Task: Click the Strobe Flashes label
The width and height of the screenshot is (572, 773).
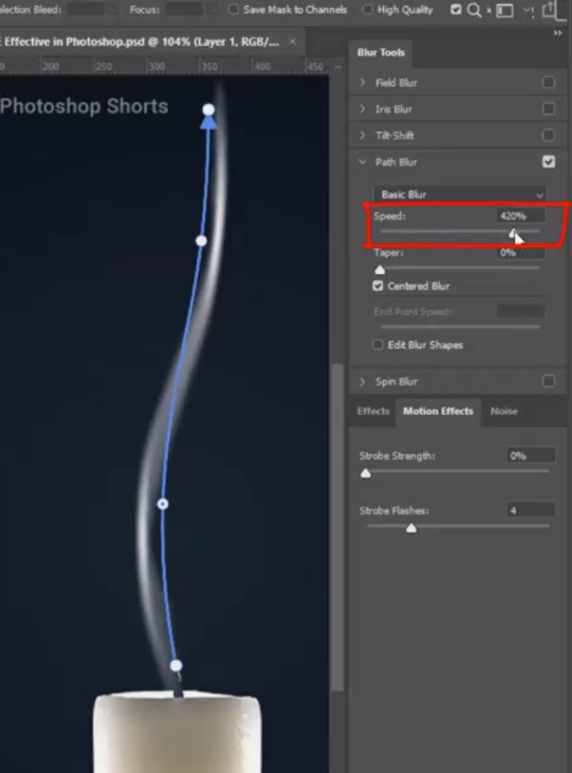Action: (x=394, y=511)
